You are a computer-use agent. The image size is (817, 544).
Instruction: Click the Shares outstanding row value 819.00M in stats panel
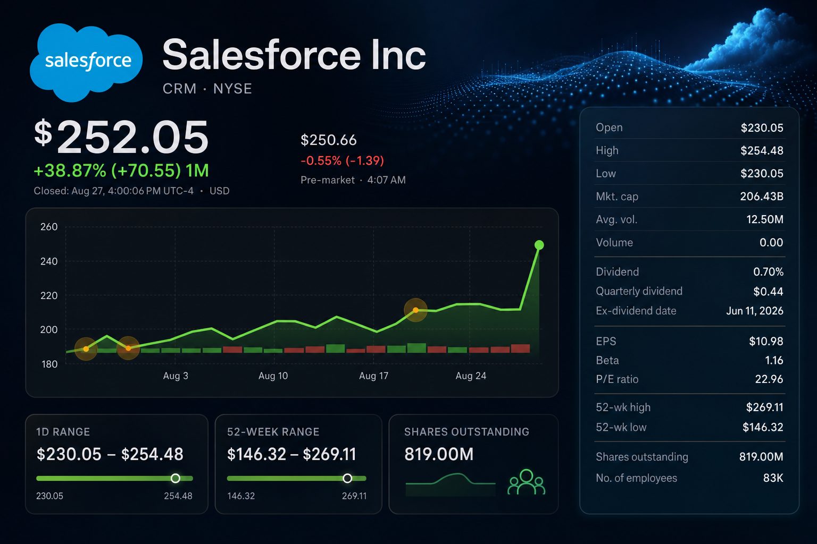click(761, 457)
